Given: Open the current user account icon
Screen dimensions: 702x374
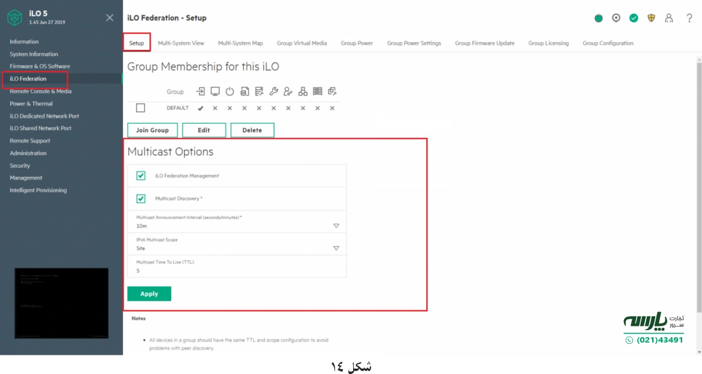Looking at the screenshot, I should click(x=668, y=18).
